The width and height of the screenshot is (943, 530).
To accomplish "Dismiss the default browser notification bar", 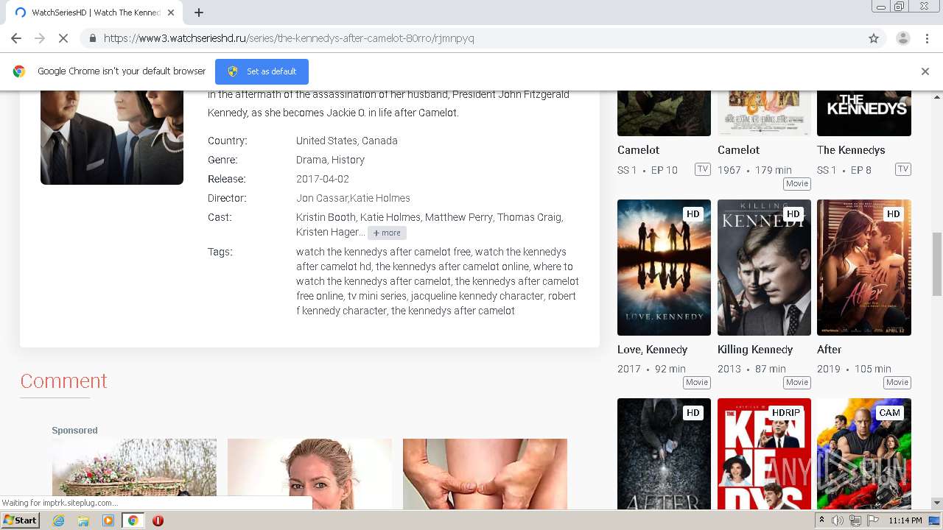I will click(925, 71).
